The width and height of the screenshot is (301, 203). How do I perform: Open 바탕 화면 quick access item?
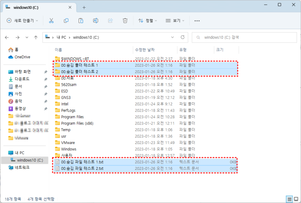(x=19, y=72)
